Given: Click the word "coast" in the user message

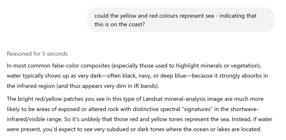Looking at the screenshot, I should (x=138, y=24).
